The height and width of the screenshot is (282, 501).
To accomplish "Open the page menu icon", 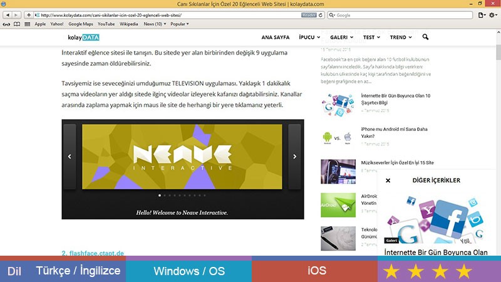I will tap(482, 15).
